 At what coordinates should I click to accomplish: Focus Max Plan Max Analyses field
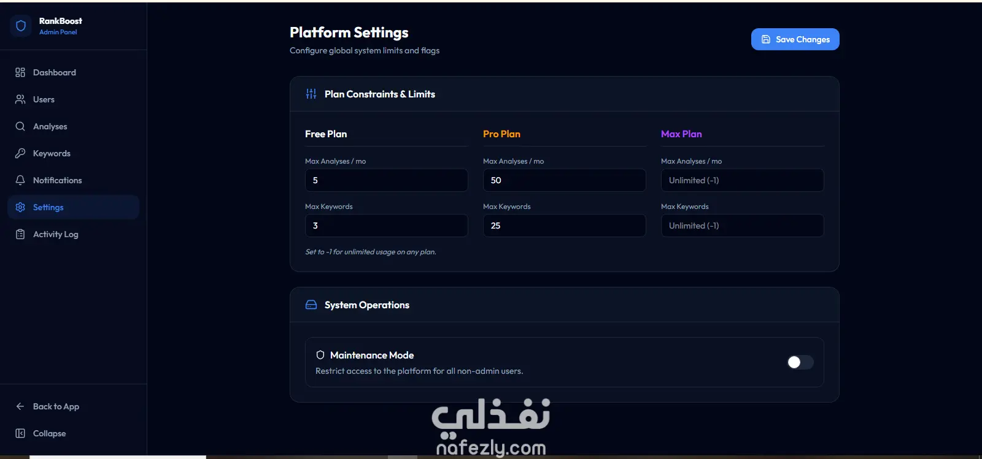point(742,180)
